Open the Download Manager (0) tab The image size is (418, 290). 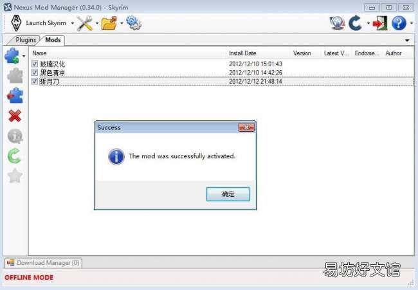click(44, 263)
